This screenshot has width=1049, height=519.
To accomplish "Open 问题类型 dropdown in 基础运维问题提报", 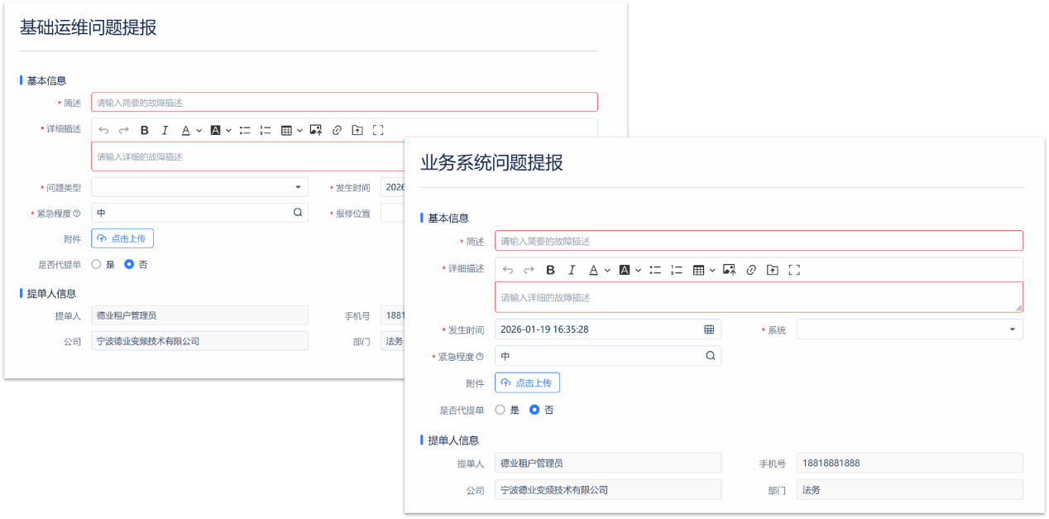I will click(x=199, y=187).
